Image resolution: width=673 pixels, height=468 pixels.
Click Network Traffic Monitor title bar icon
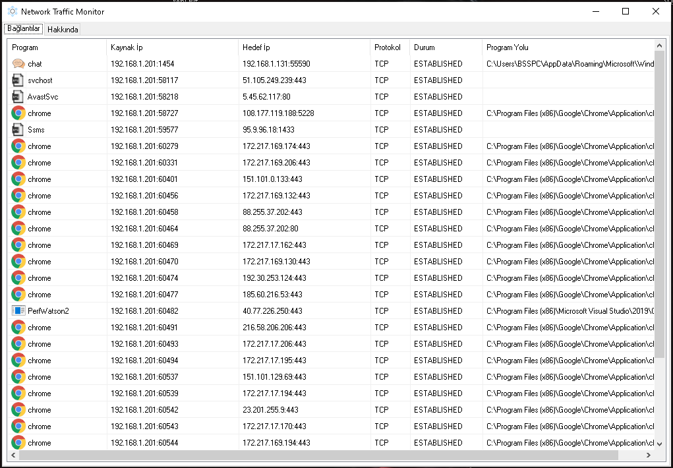12,11
